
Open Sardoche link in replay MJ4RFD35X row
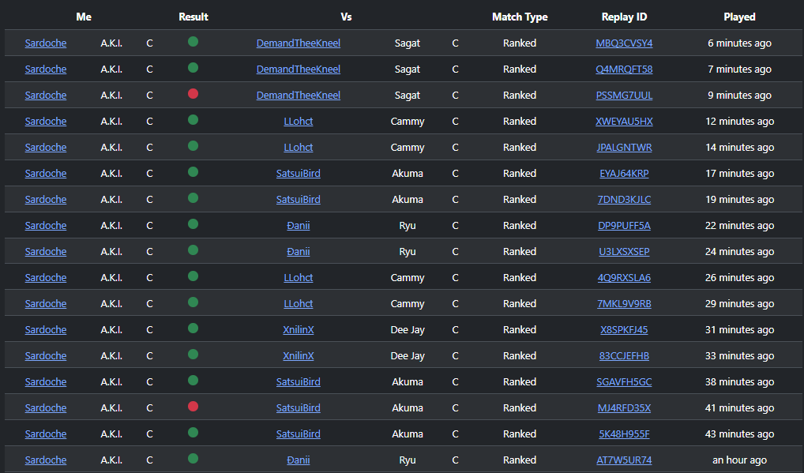(46, 408)
